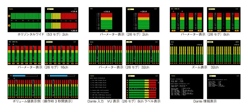Click PEAK HOLD label on 16ch screen
Image resolution: width=248 pixels, height=111 pixels.
point(49,42)
